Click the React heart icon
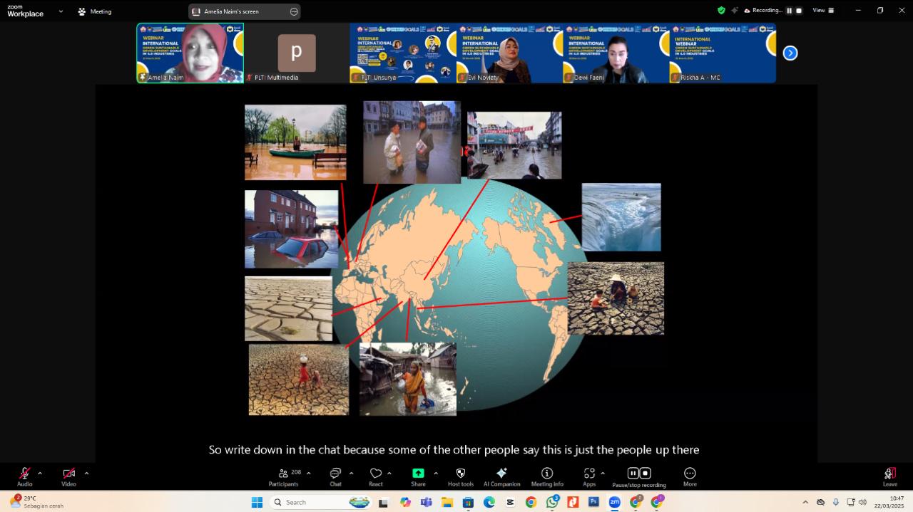 (x=376, y=474)
